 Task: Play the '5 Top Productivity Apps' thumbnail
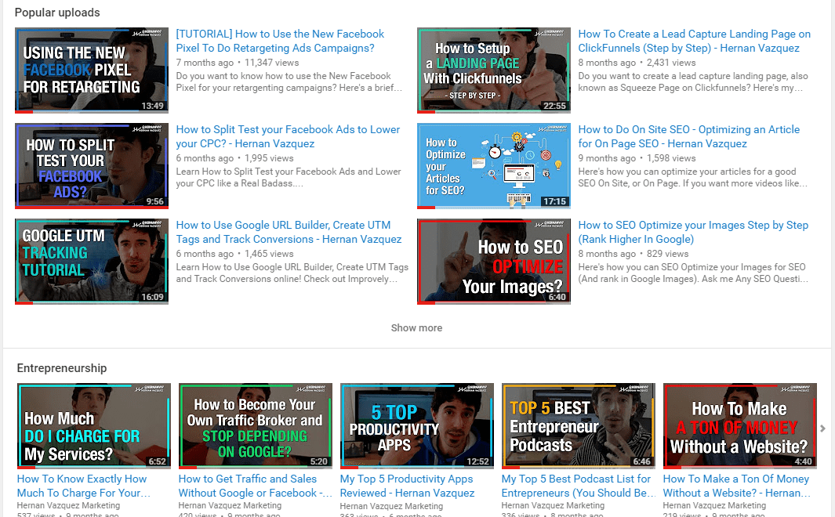point(417,426)
